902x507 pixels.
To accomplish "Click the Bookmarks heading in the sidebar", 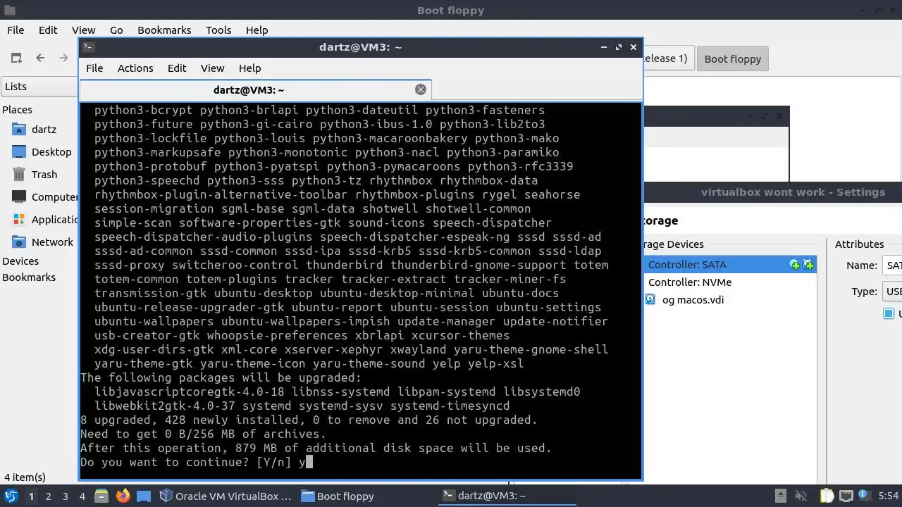I will pos(29,277).
